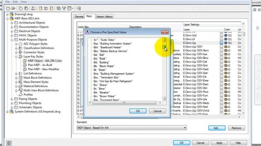The height and width of the screenshot is (146, 261).
Task: Open the Views dropdown arrow in toolbar
Action: click(73, 8)
